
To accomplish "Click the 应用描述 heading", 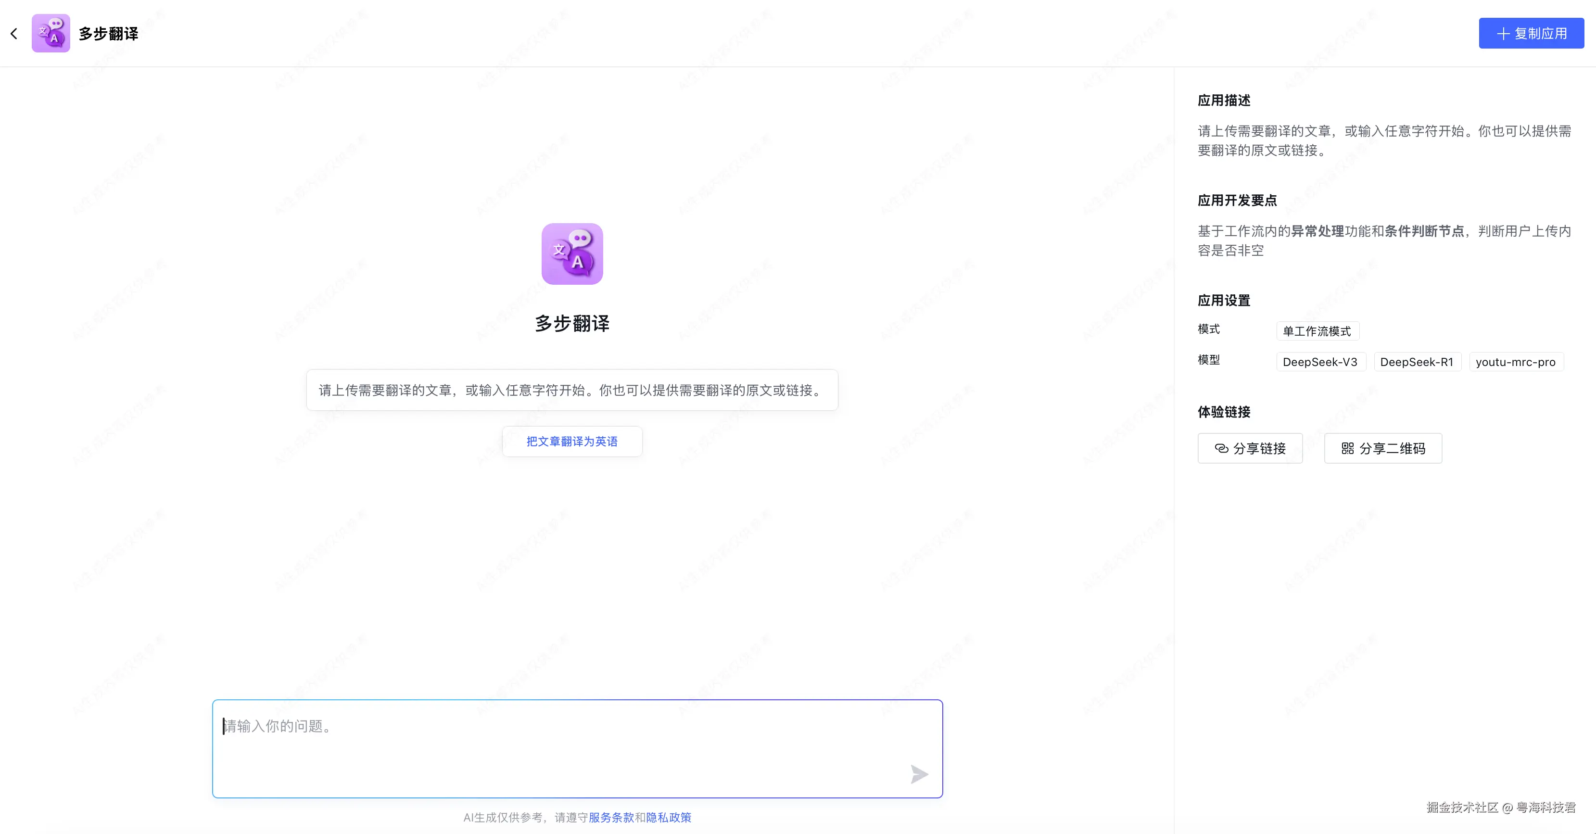I will coord(1224,101).
